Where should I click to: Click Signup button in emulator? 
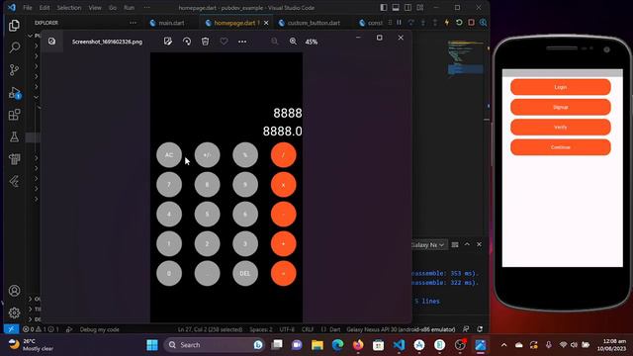(561, 107)
